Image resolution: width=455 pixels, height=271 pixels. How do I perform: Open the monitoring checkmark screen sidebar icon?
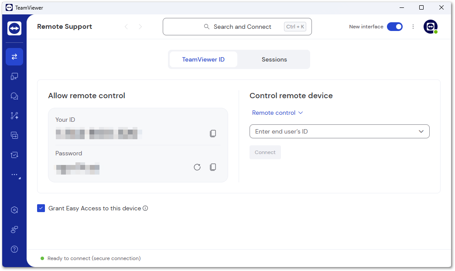14,155
